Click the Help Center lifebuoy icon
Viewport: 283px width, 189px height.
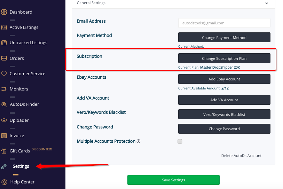click(4, 182)
